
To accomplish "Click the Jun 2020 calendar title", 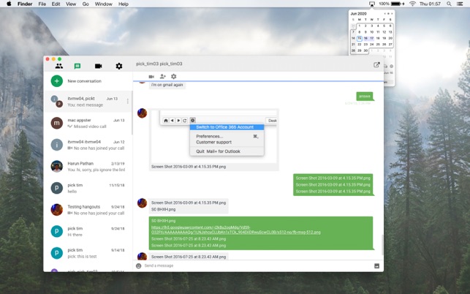I will [358, 14].
